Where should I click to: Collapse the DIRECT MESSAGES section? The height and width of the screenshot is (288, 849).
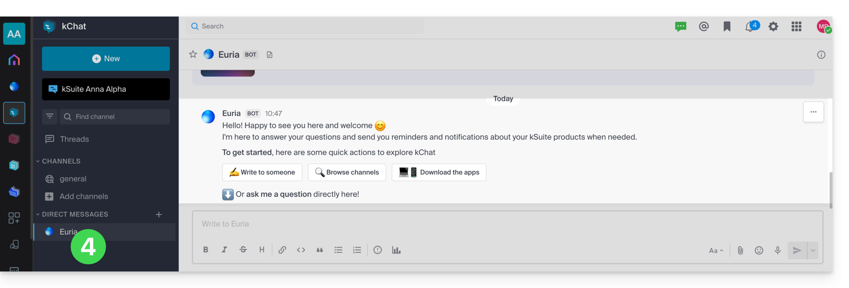click(38, 214)
